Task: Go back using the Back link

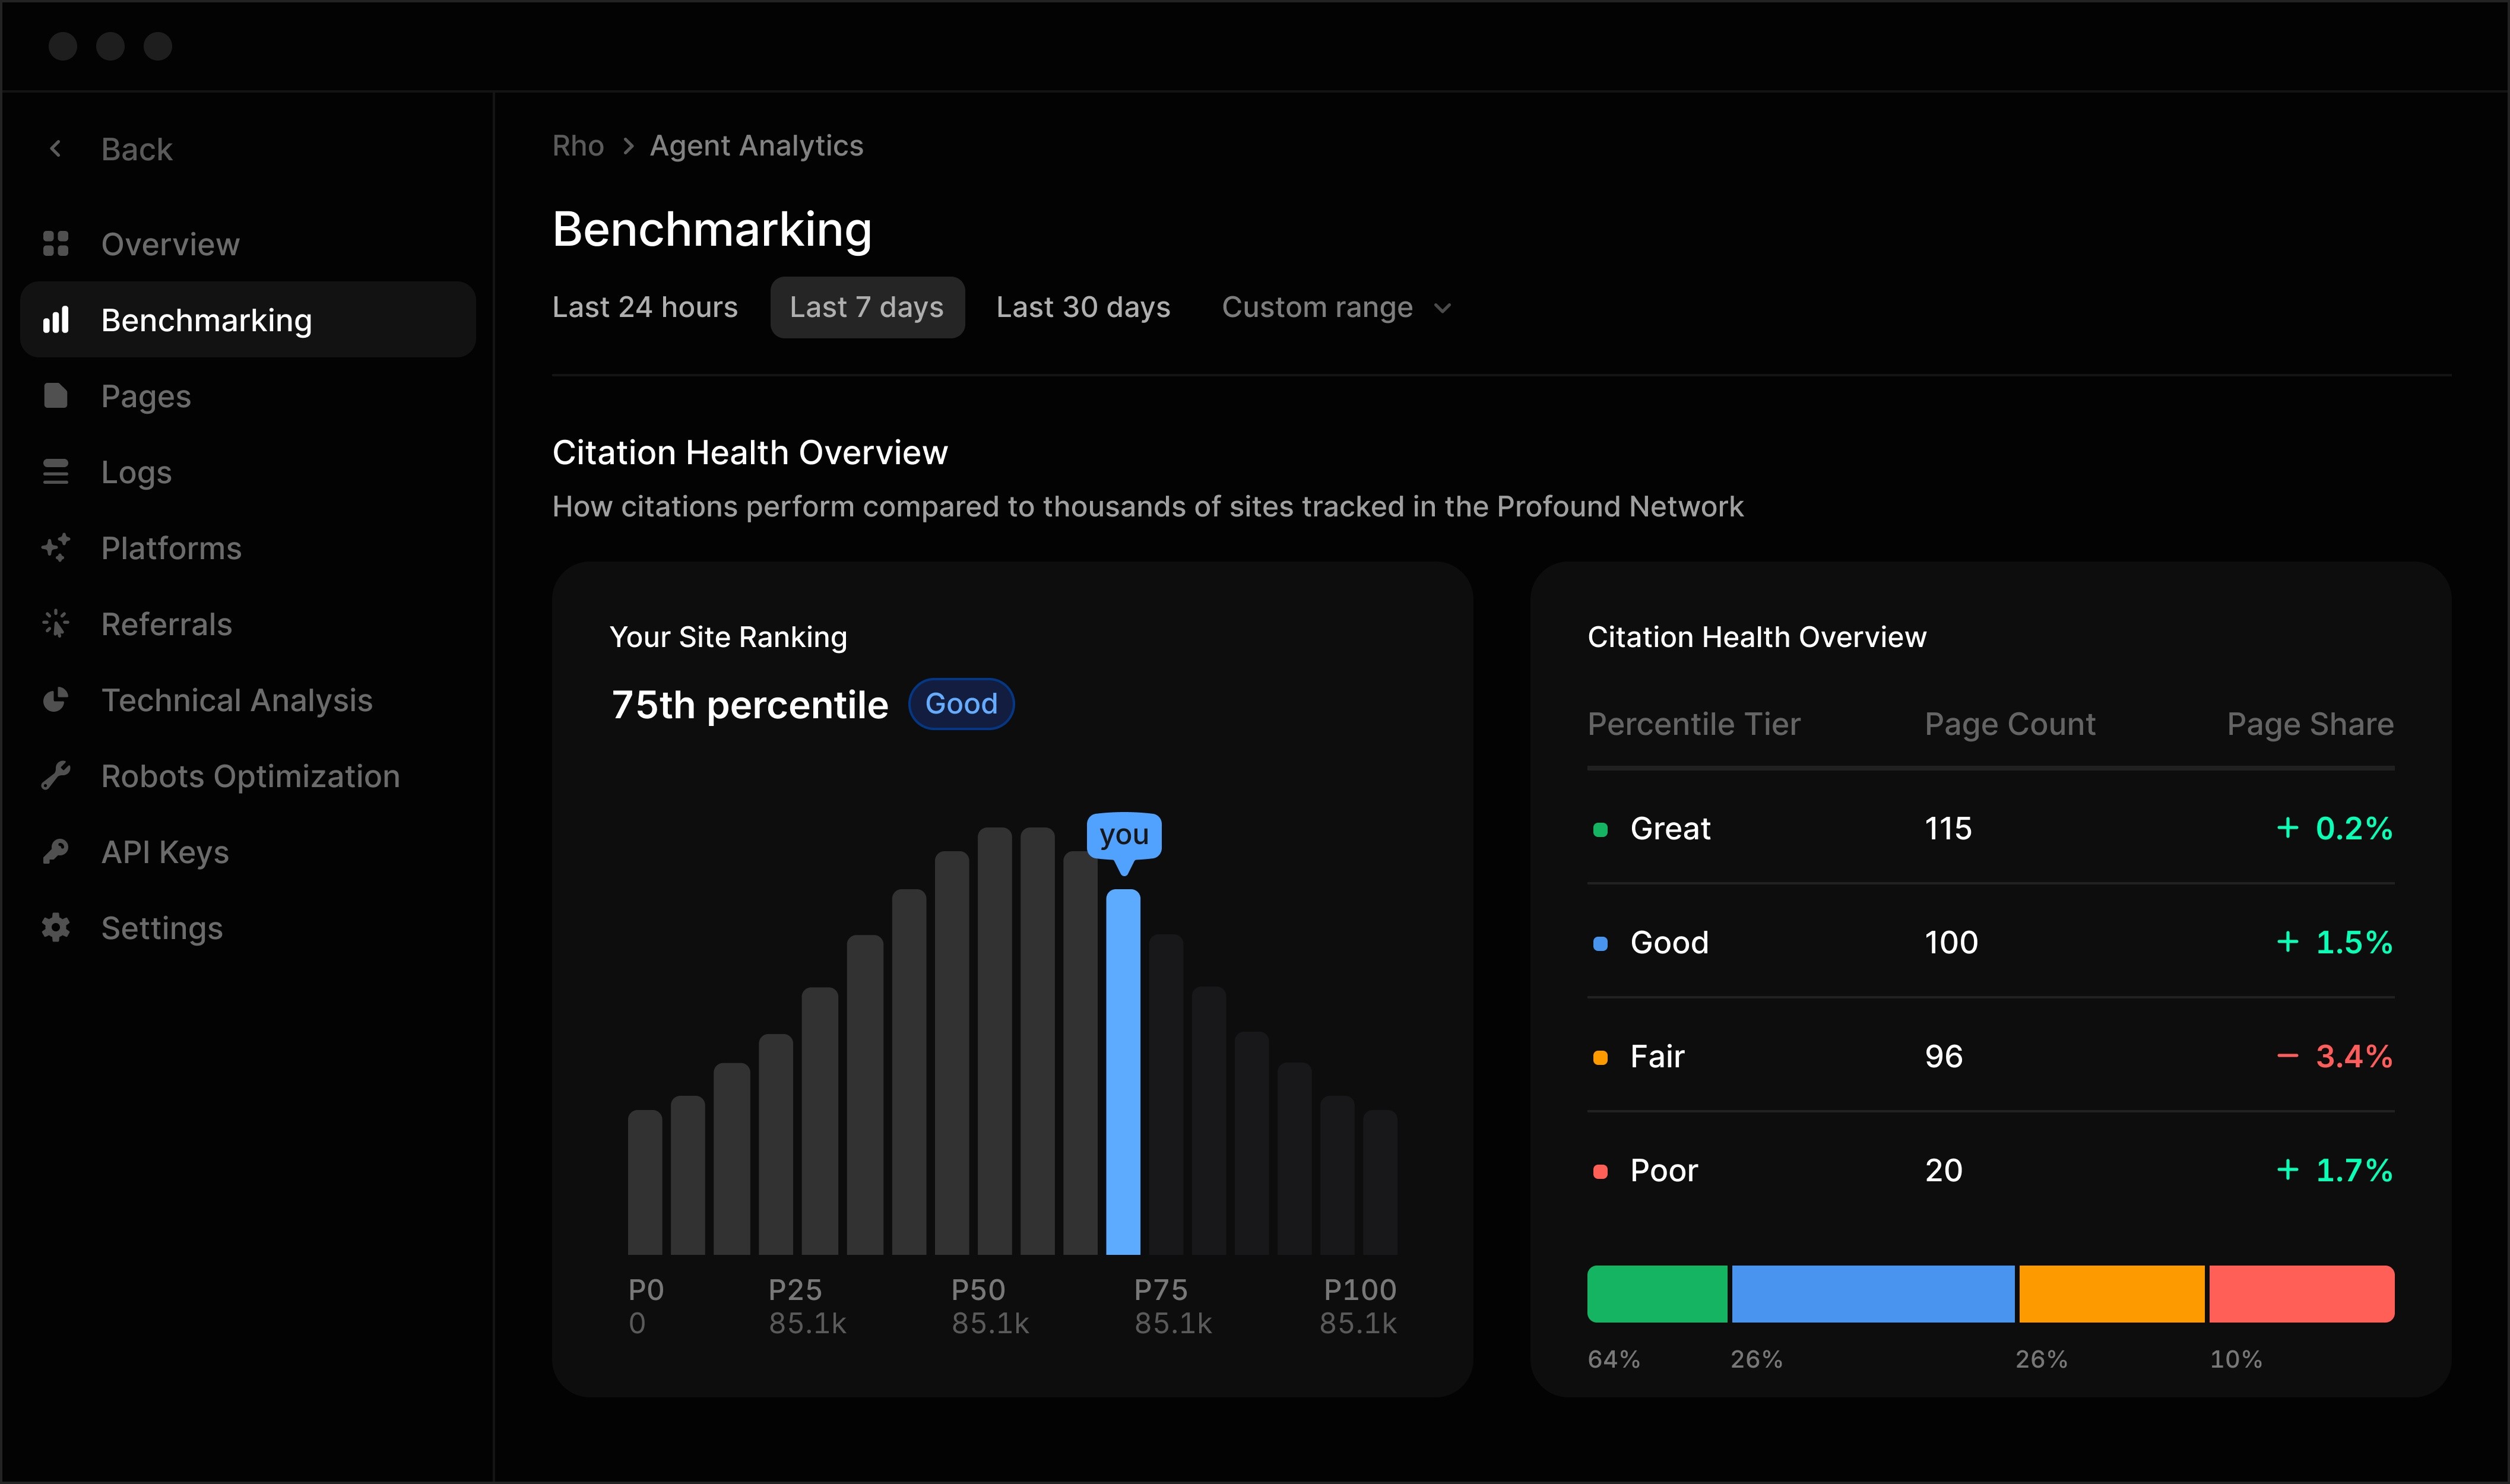Action: tap(137, 149)
